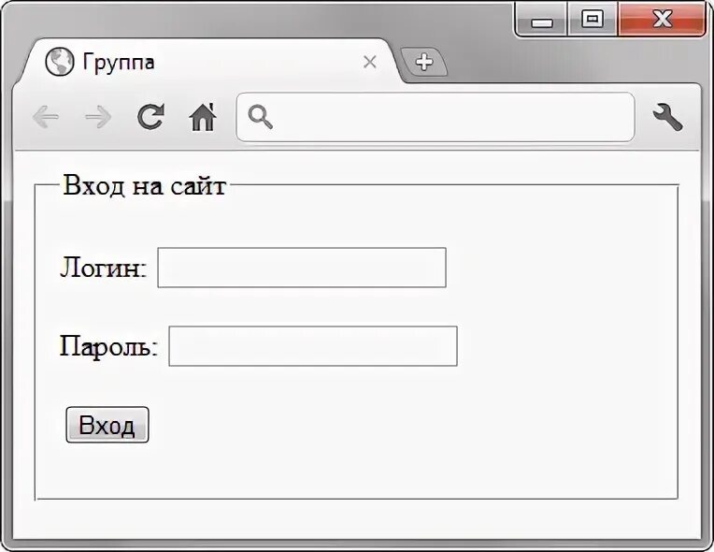The image size is (714, 552).
Task: Reload the current page
Action: pos(150,117)
